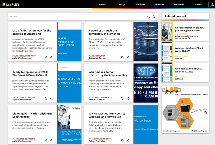This screenshot has height=145, width=215.
Task: Click into the Search input field
Action: tap(77, 16)
